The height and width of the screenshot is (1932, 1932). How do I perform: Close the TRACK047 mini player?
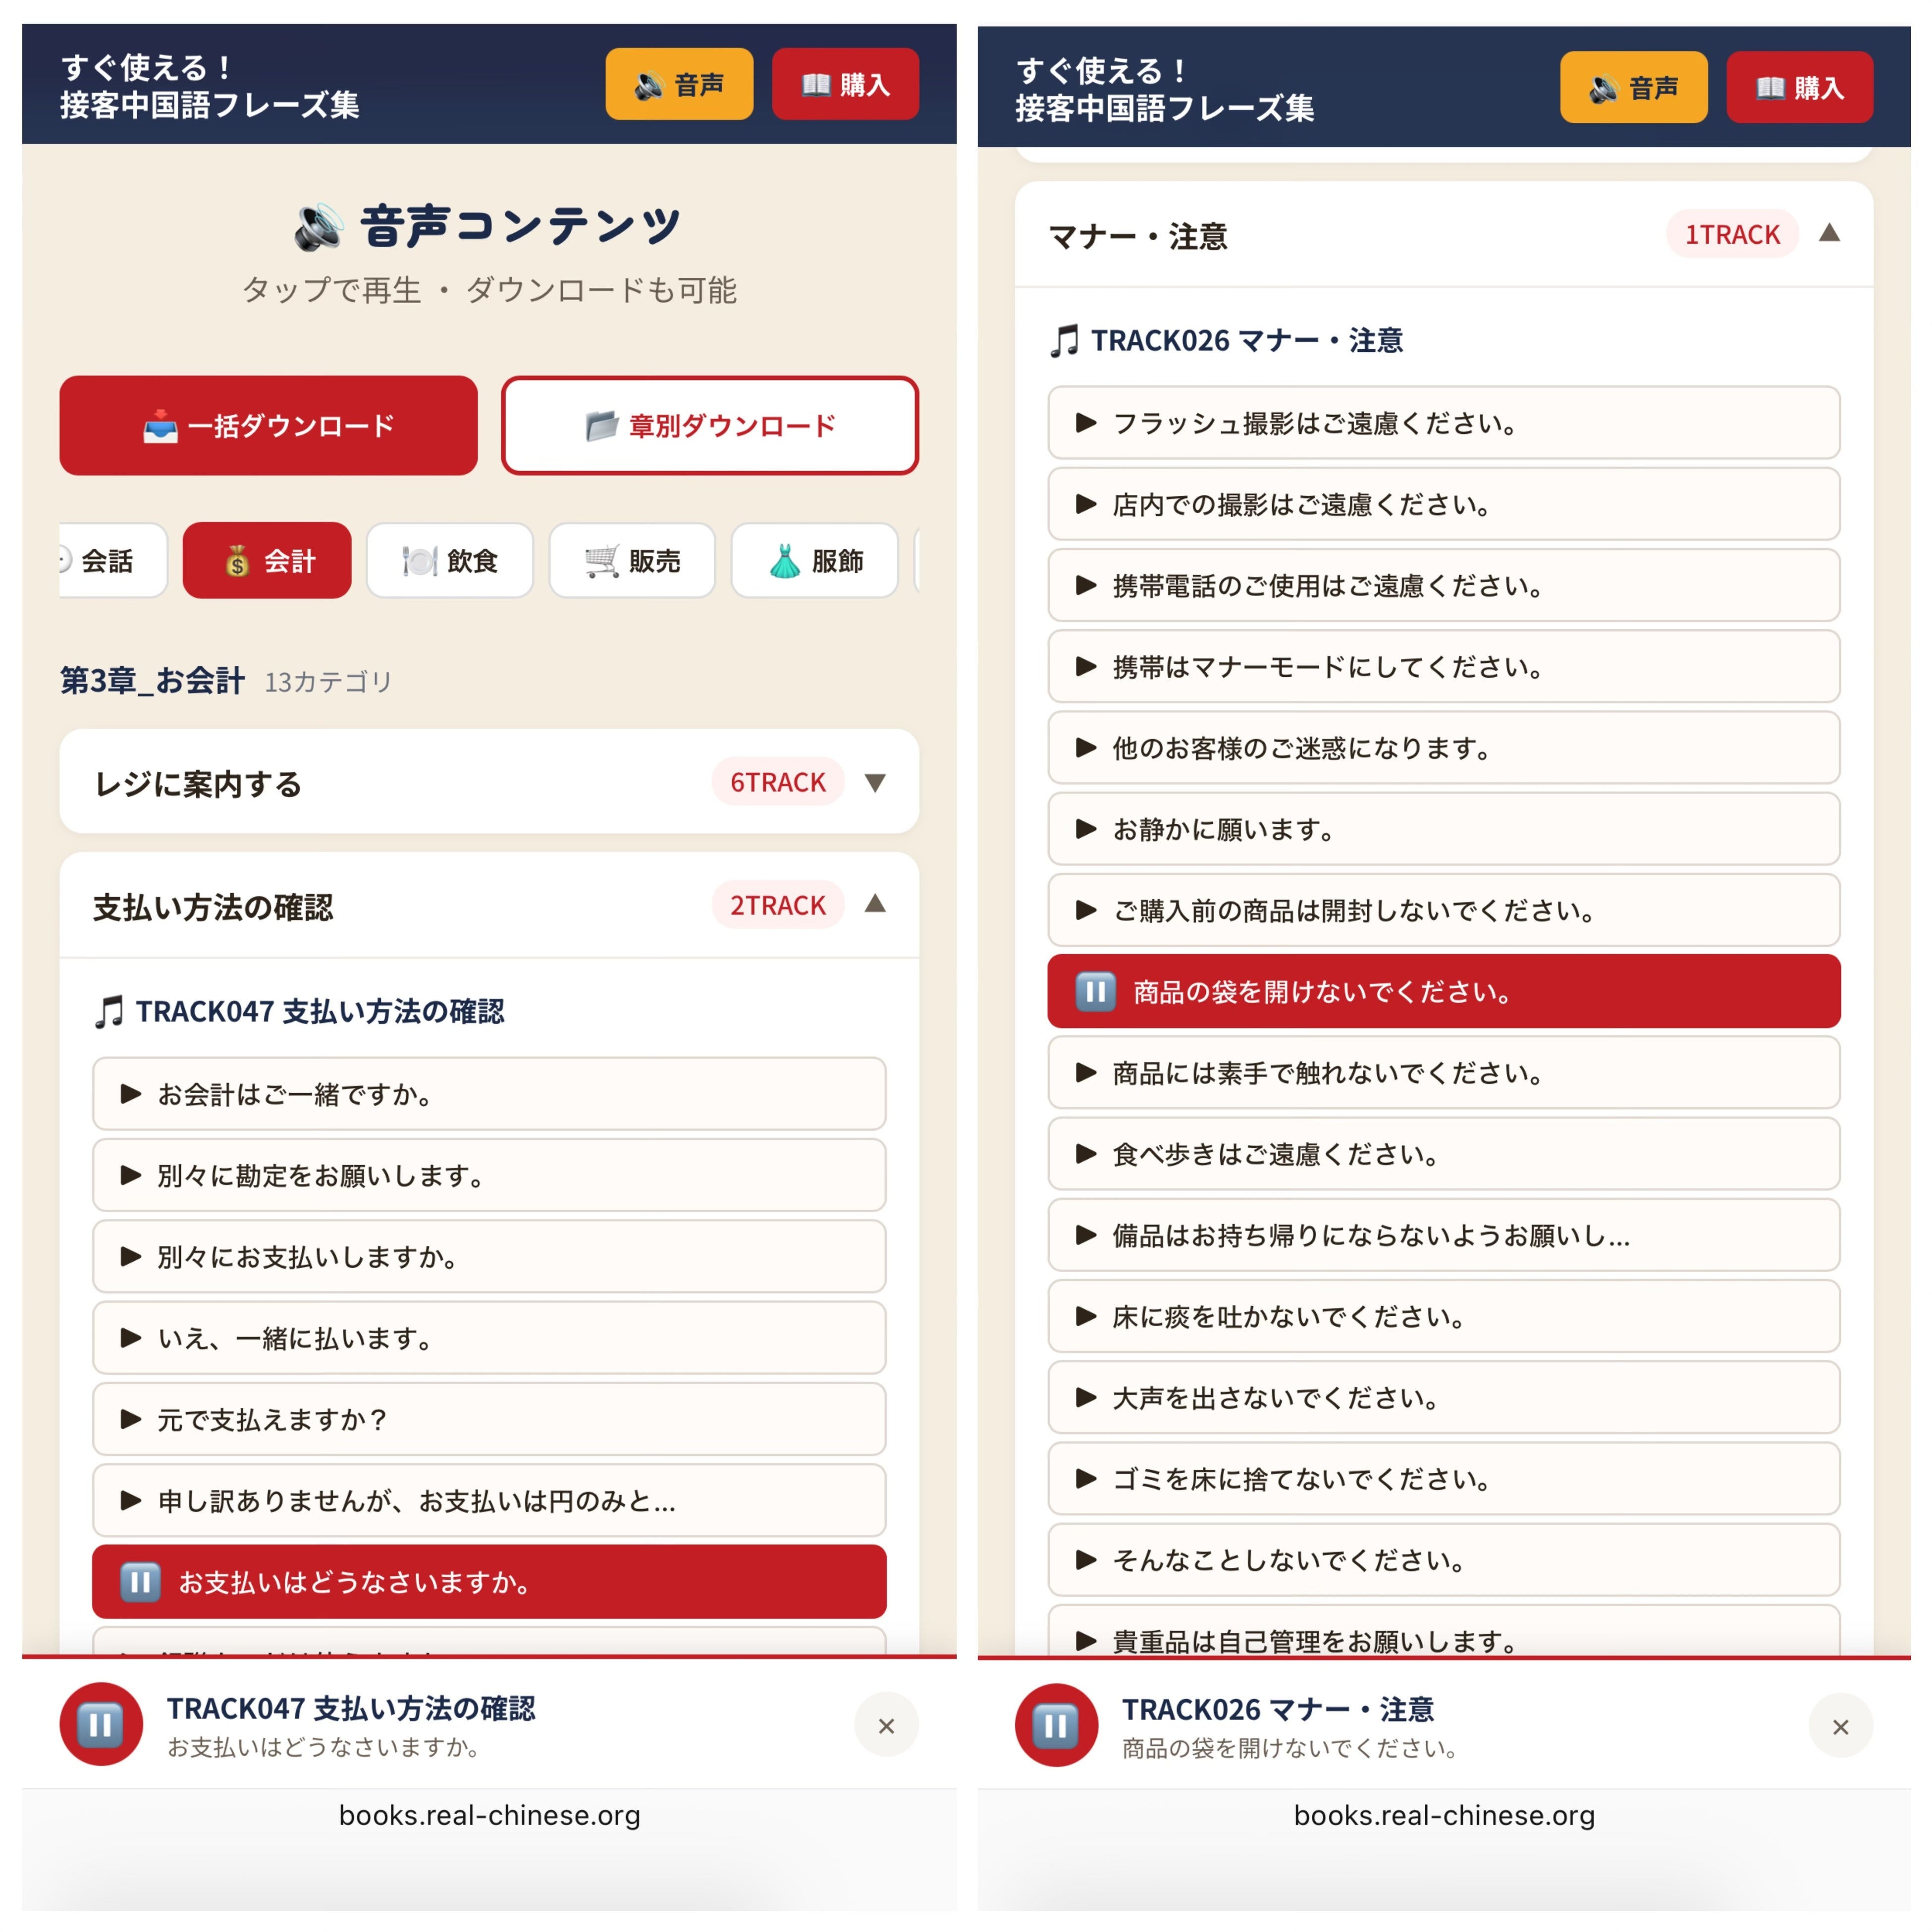click(x=886, y=1725)
